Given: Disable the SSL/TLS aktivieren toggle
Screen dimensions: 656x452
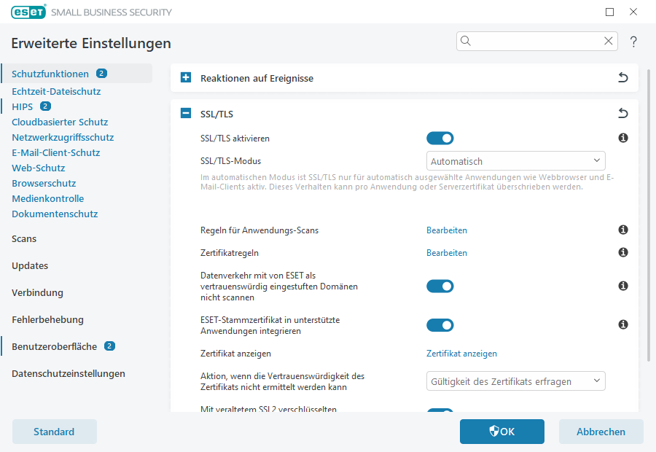Looking at the screenshot, I should pos(440,138).
